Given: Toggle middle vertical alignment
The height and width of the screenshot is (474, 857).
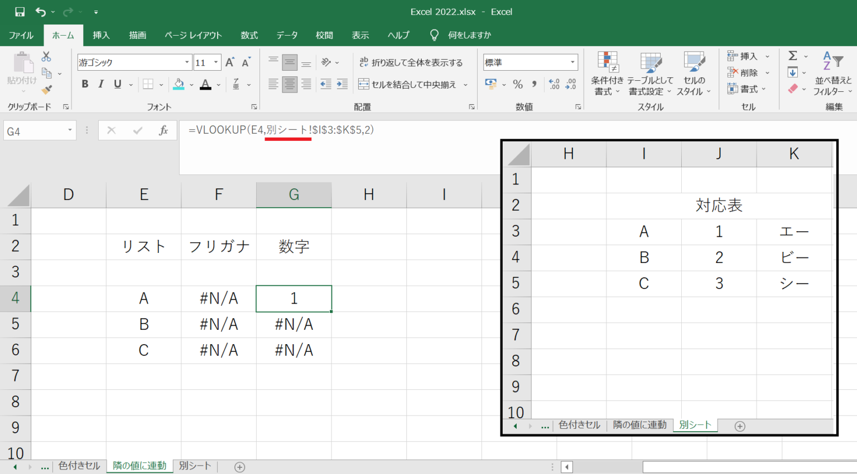Looking at the screenshot, I should (290, 62).
